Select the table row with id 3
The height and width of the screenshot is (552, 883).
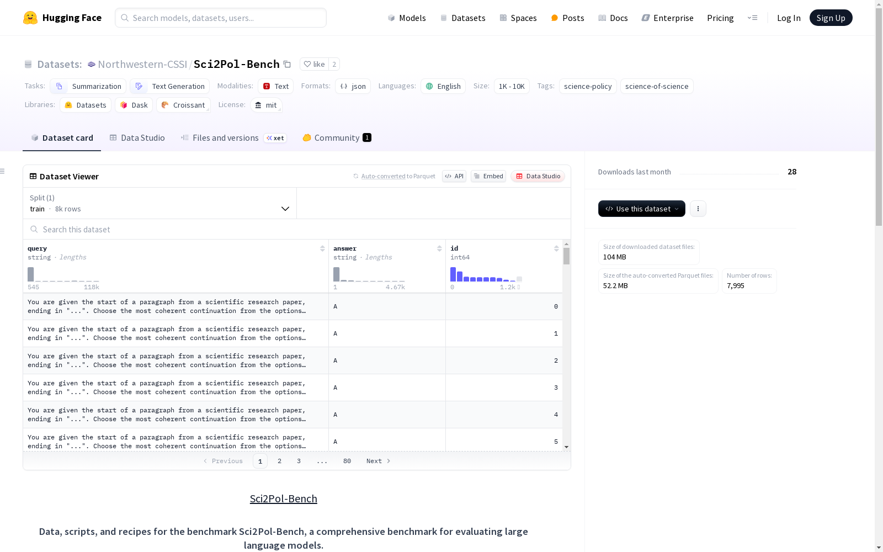(x=292, y=388)
